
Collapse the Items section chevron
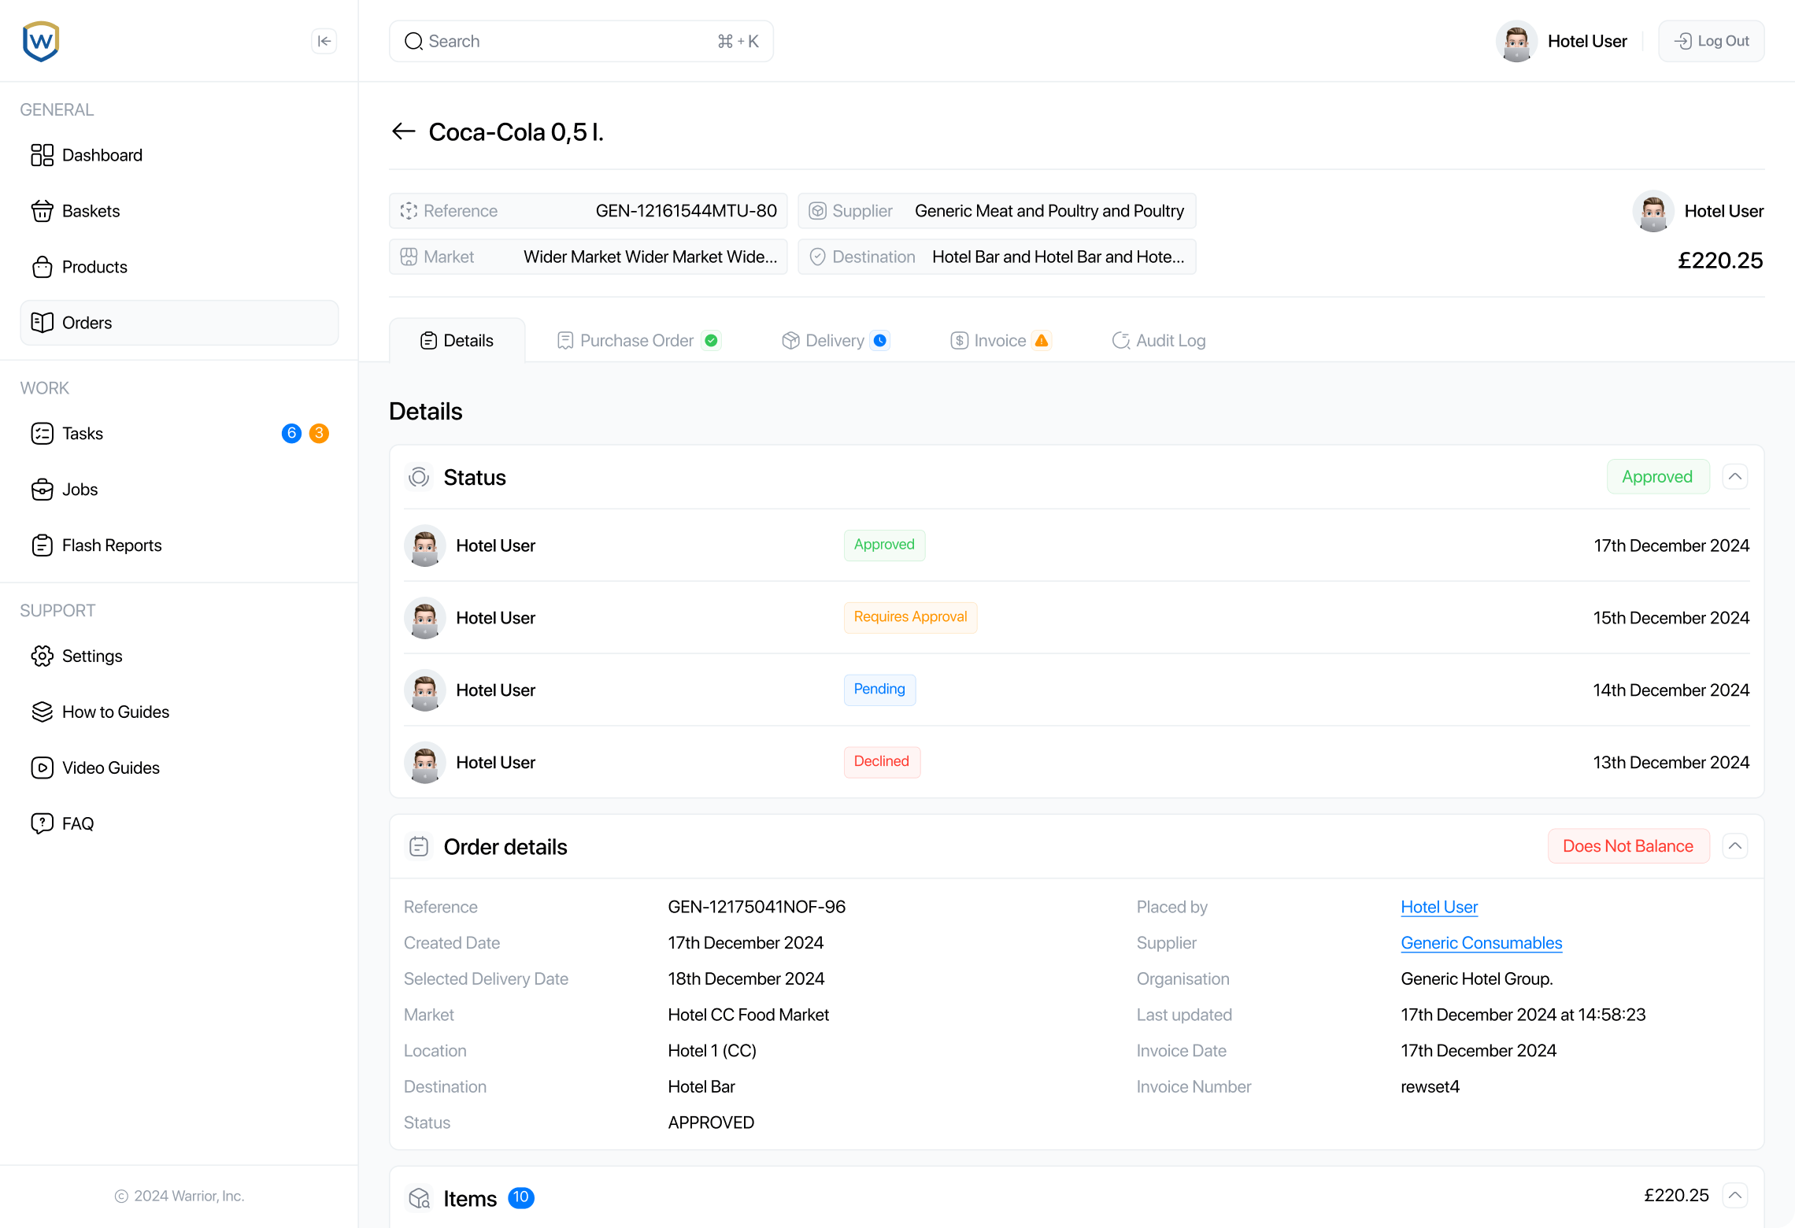[1735, 1196]
